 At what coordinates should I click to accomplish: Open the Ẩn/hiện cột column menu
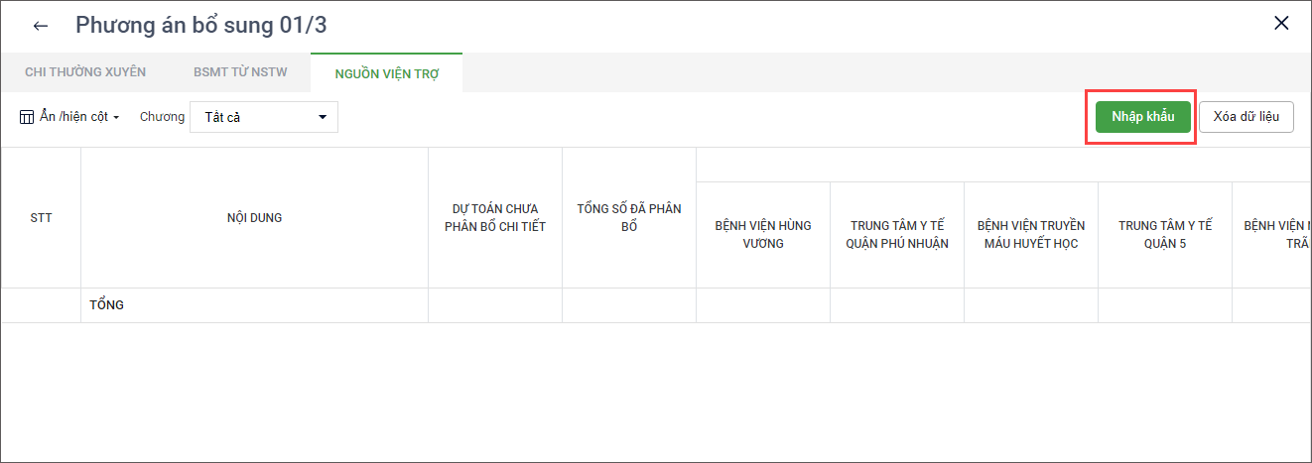pyautogui.click(x=77, y=117)
